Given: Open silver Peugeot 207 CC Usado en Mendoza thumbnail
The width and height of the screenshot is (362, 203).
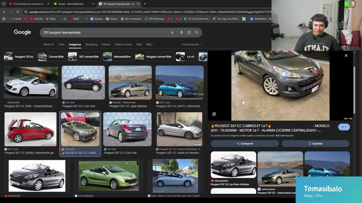Looking at the screenshot, I should tap(179, 129).
